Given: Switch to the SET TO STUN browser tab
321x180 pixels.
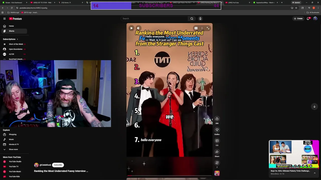Looking at the screenshot, I should (x=42, y=2).
